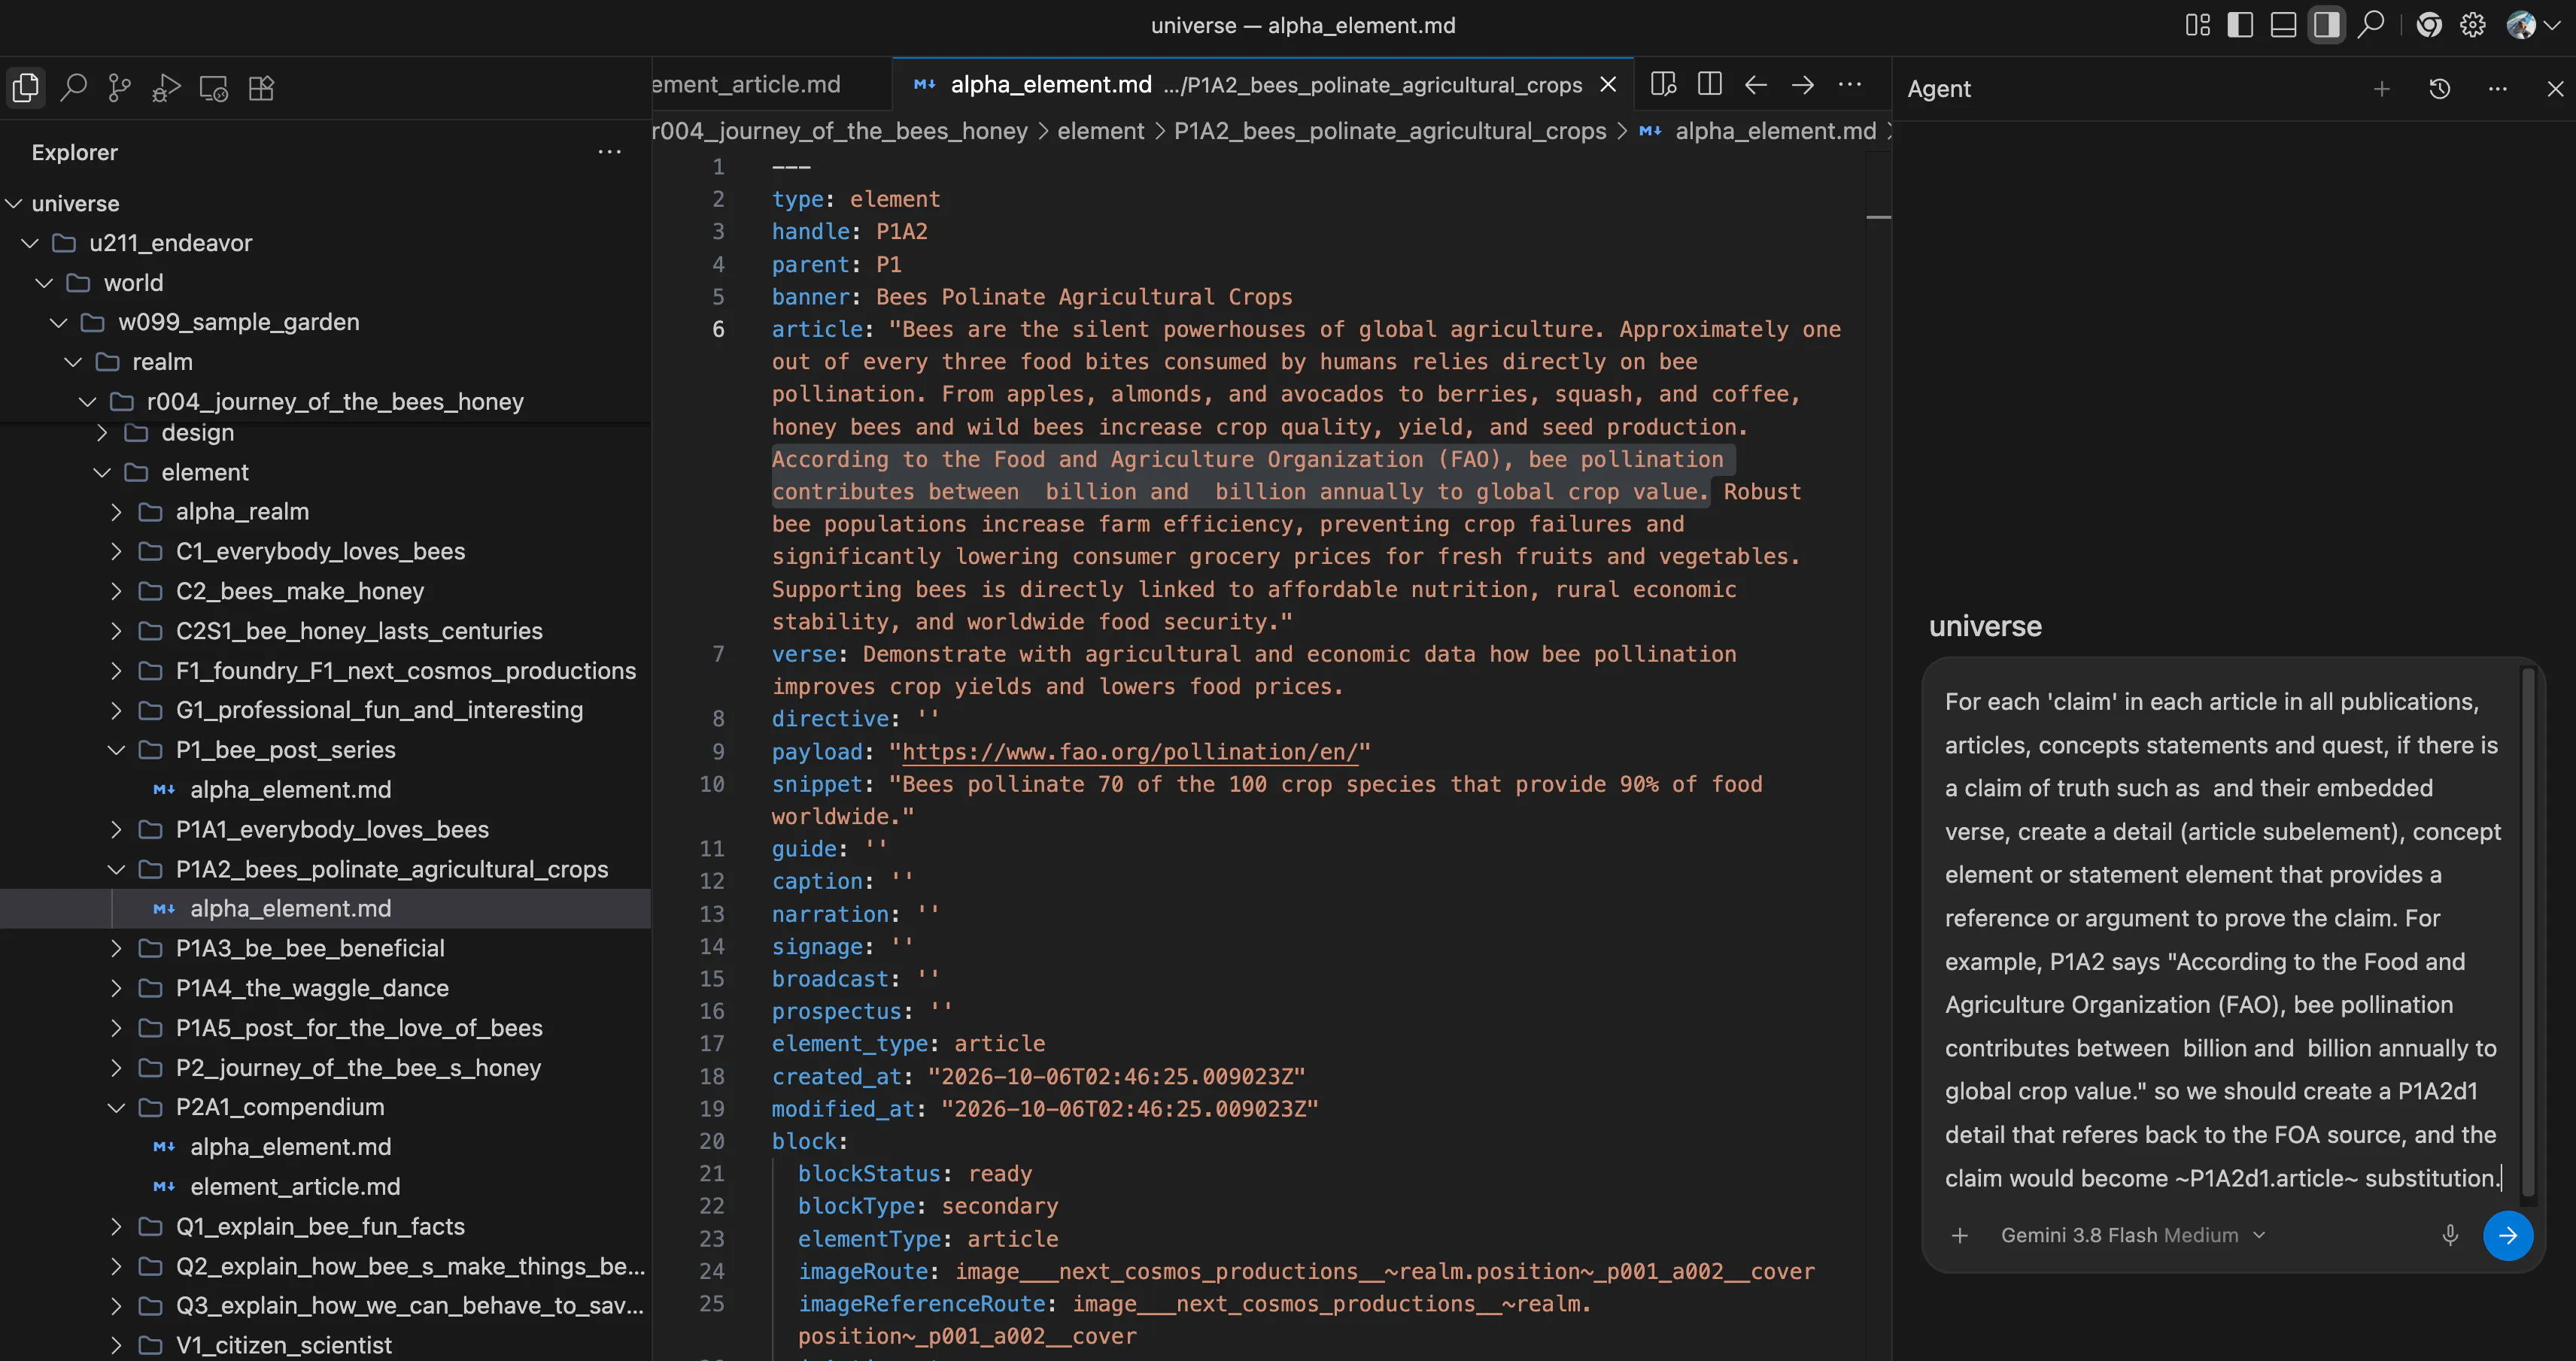Image resolution: width=2576 pixels, height=1361 pixels.
Task: Toggle the primary sidebar layout button
Action: pyautogui.click(x=2240, y=25)
